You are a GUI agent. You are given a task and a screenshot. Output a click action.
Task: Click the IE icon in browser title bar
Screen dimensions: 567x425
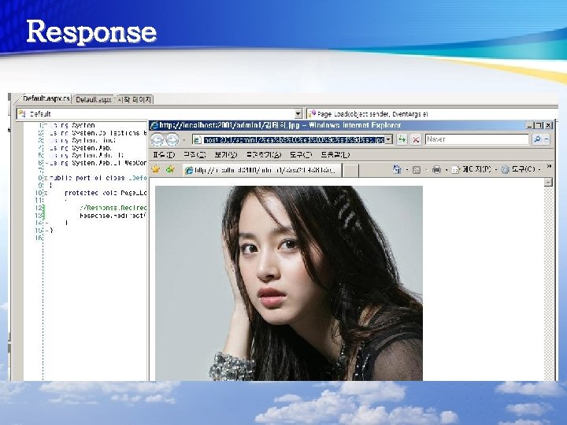point(154,125)
